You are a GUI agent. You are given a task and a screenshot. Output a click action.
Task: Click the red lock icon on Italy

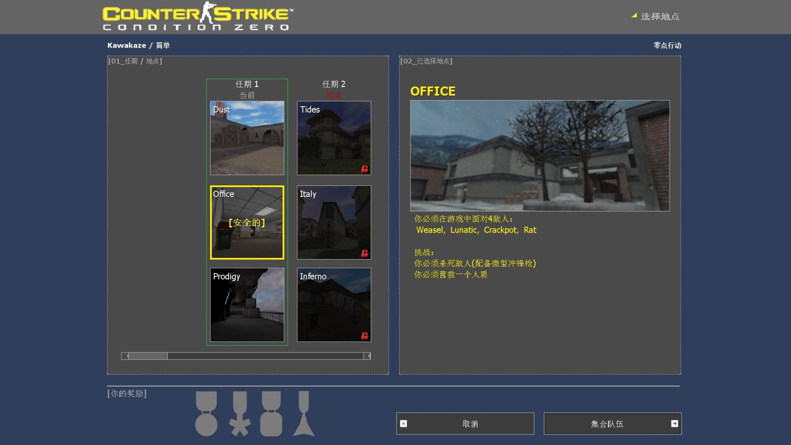(364, 253)
